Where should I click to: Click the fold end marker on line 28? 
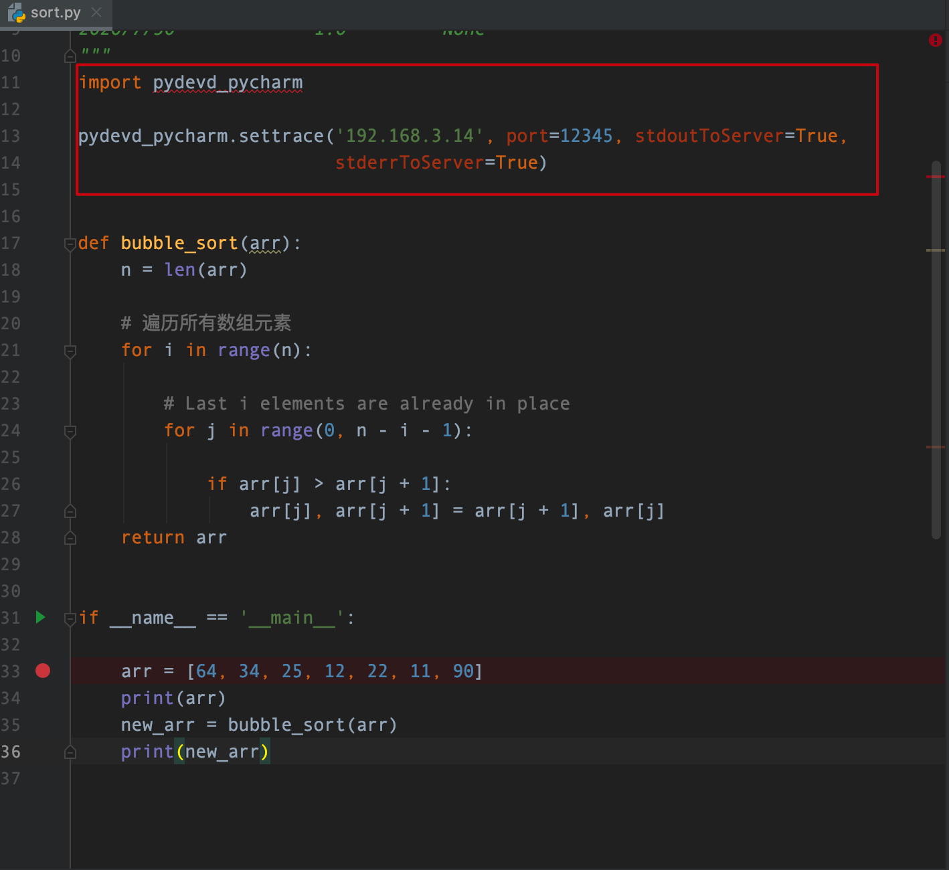[x=70, y=538]
